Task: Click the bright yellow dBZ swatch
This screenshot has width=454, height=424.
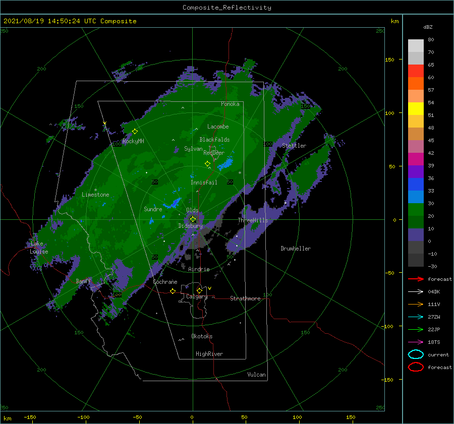Action: tap(416, 109)
